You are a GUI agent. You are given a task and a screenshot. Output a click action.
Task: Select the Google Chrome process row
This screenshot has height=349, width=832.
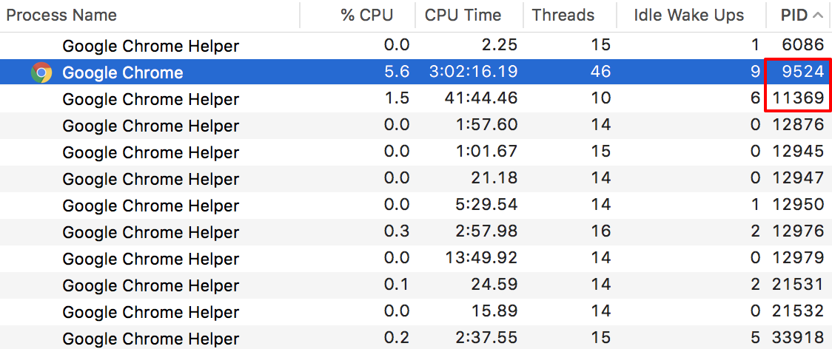pyautogui.click(x=416, y=72)
